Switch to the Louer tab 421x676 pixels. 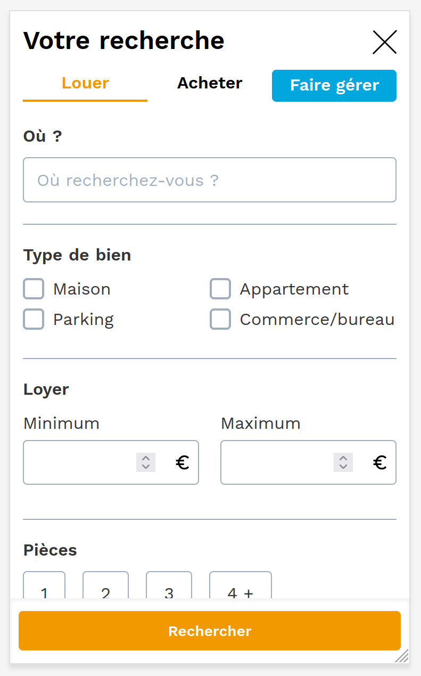[85, 84]
